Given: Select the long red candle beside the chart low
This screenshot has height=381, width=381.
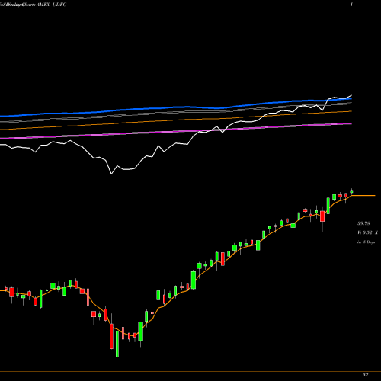Looking at the screenshot, I should [x=111, y=336].
